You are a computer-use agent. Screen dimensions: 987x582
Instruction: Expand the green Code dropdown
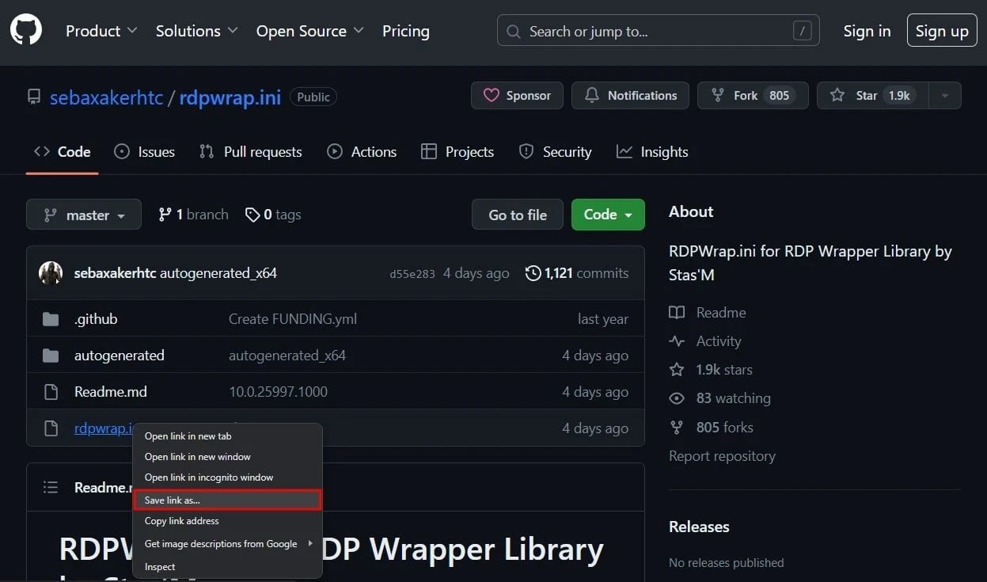click(607, 214)
